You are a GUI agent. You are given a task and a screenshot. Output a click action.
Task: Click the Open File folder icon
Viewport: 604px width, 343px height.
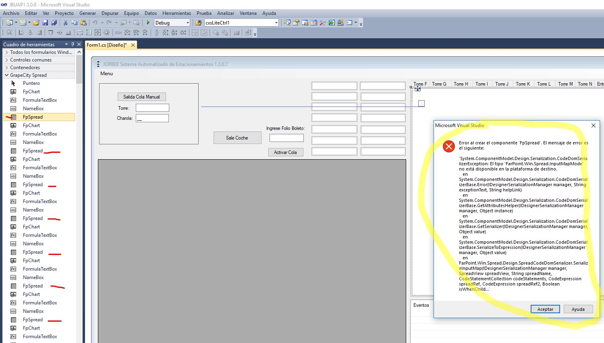point(36,23)
